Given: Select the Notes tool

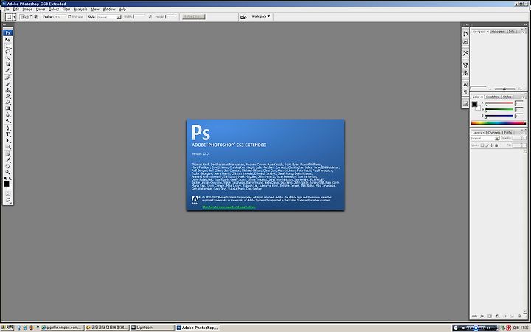Looking at the screenshot, I should click(8, 154).
